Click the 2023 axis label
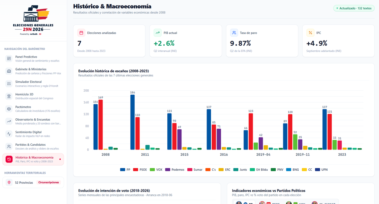379x204 pixels. pyautogui.click(x=342, y=155)
